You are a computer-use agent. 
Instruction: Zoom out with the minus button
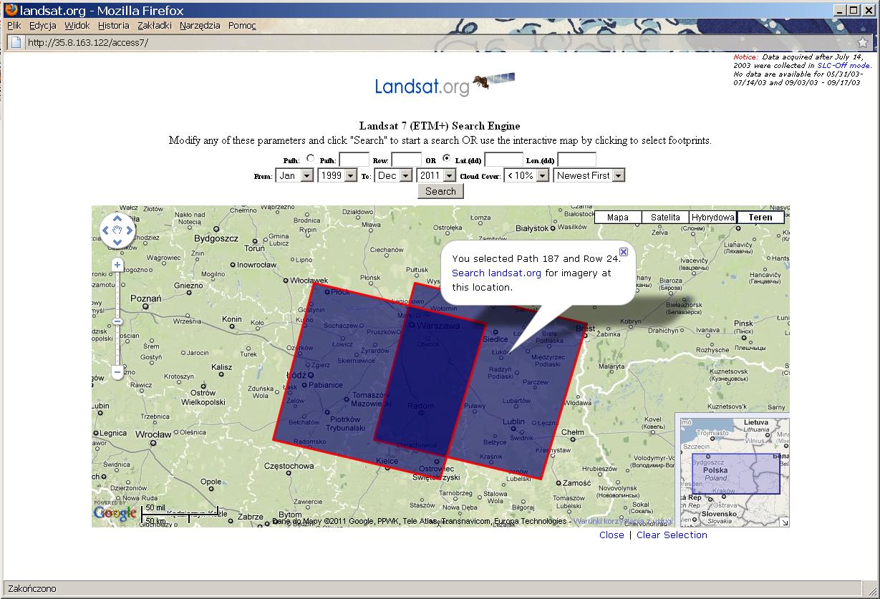point(117,372)
